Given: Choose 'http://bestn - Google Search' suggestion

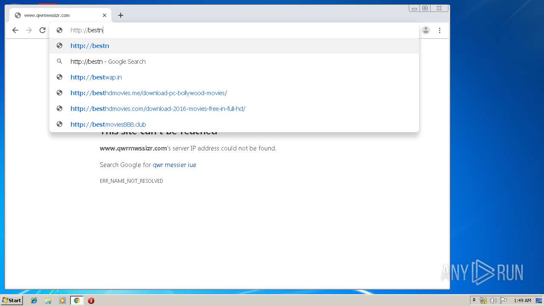Looking at the screenshot, I should point(234,62).
